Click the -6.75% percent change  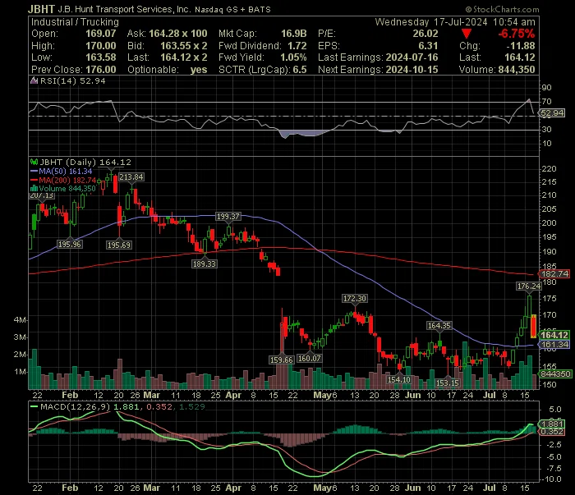[x=517, y=34]
